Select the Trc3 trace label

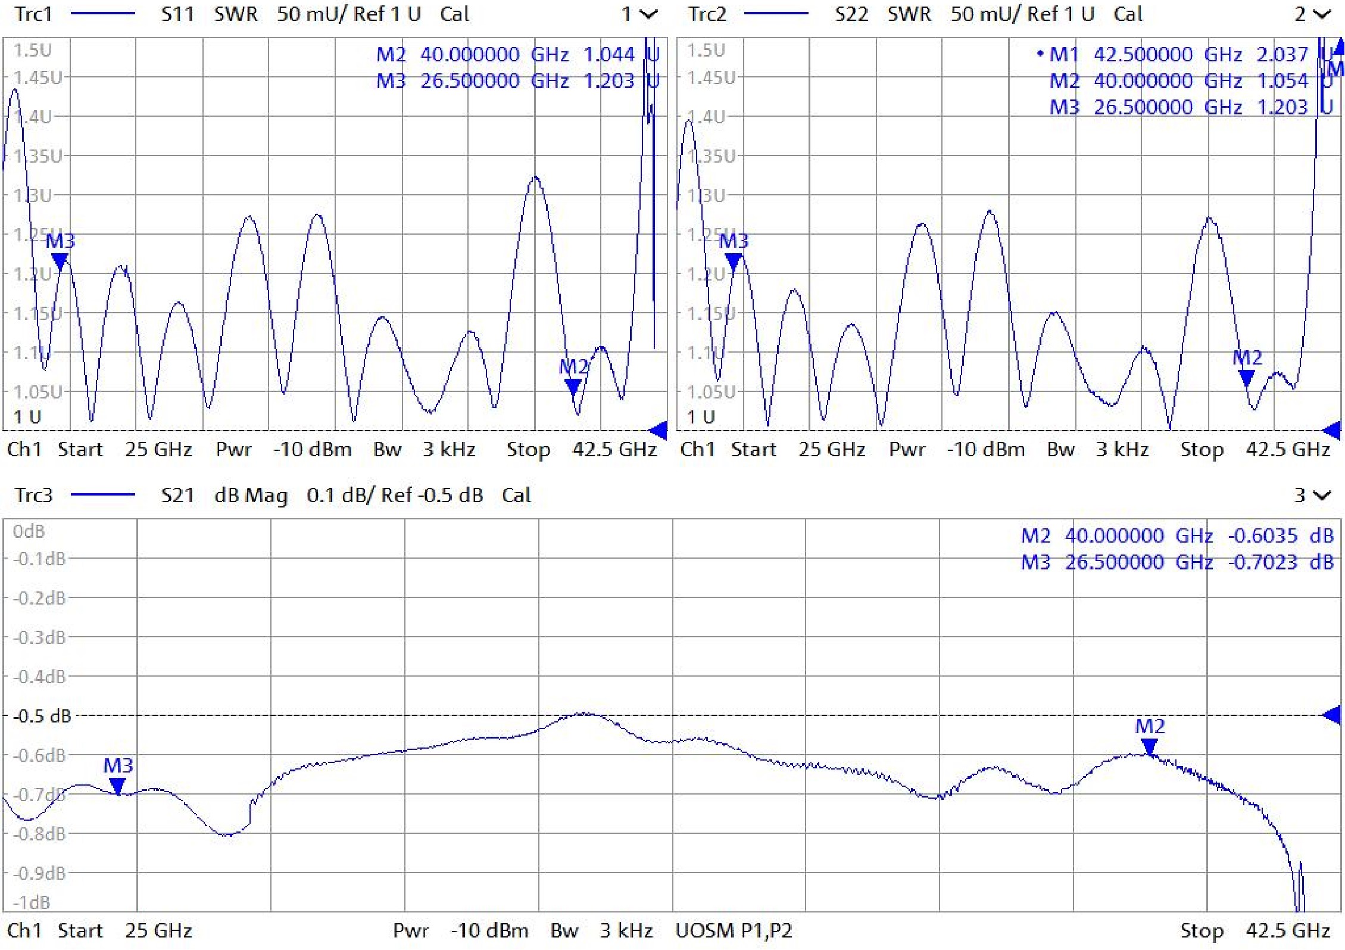point(33,496)
